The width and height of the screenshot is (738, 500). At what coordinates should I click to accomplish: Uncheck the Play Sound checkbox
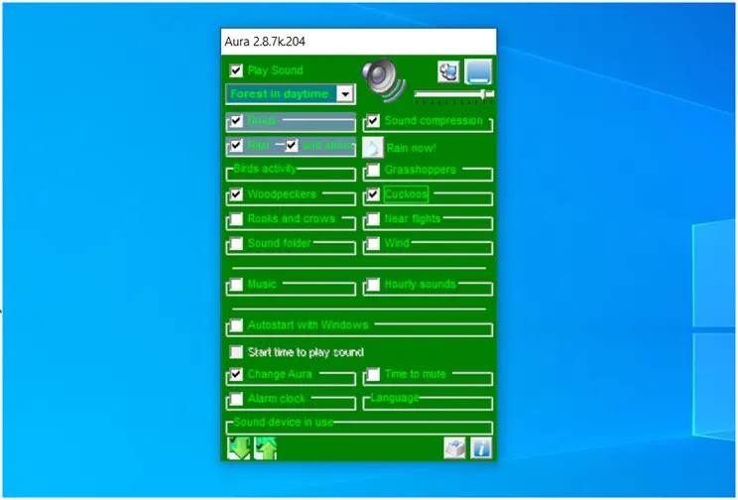pos(236,70)
